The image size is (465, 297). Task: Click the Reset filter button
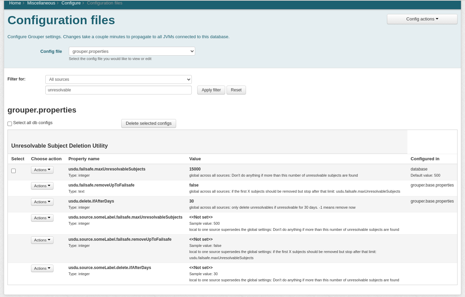[236, 90]
